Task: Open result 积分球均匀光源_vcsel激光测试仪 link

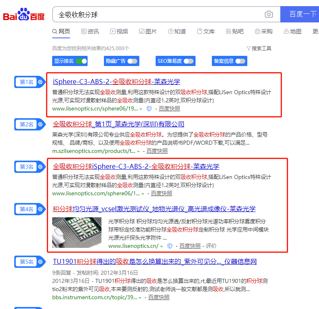Action: click(x=154, y=209)
